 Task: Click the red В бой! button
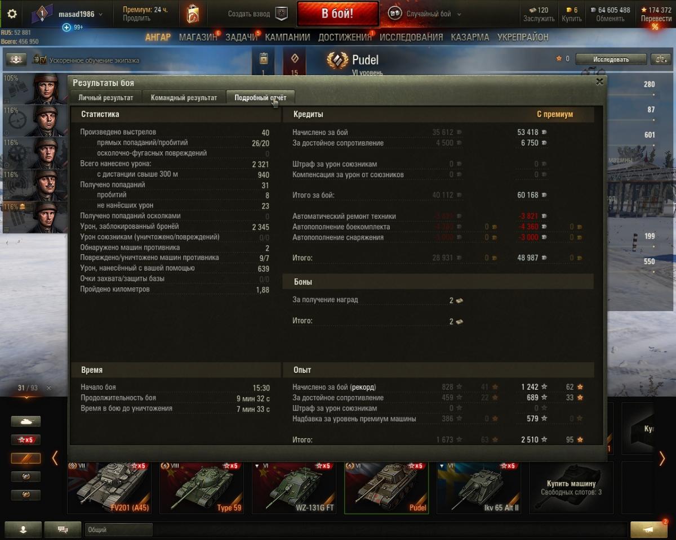(x=337, y=14)
